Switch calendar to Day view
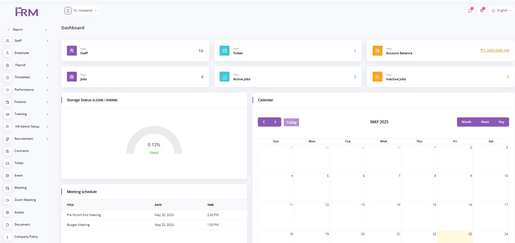The height and width of the screenshot is (243, 515). coord(501,122)
